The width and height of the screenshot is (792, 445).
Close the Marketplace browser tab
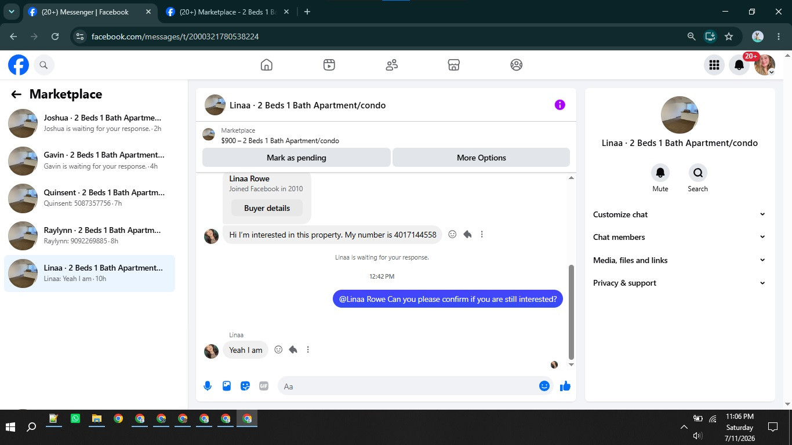pyautogui.click(x=286, y=12)
